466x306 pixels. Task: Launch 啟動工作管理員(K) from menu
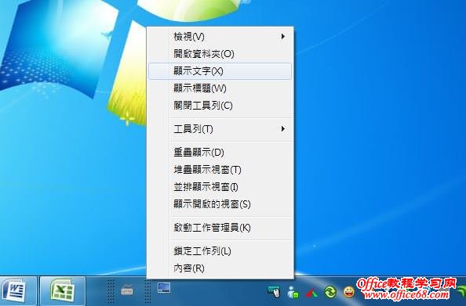click(220, 228)
